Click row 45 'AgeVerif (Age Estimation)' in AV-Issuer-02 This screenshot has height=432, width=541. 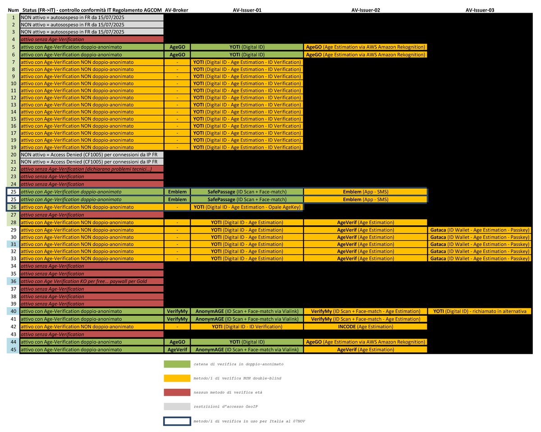tap(366, 350)
